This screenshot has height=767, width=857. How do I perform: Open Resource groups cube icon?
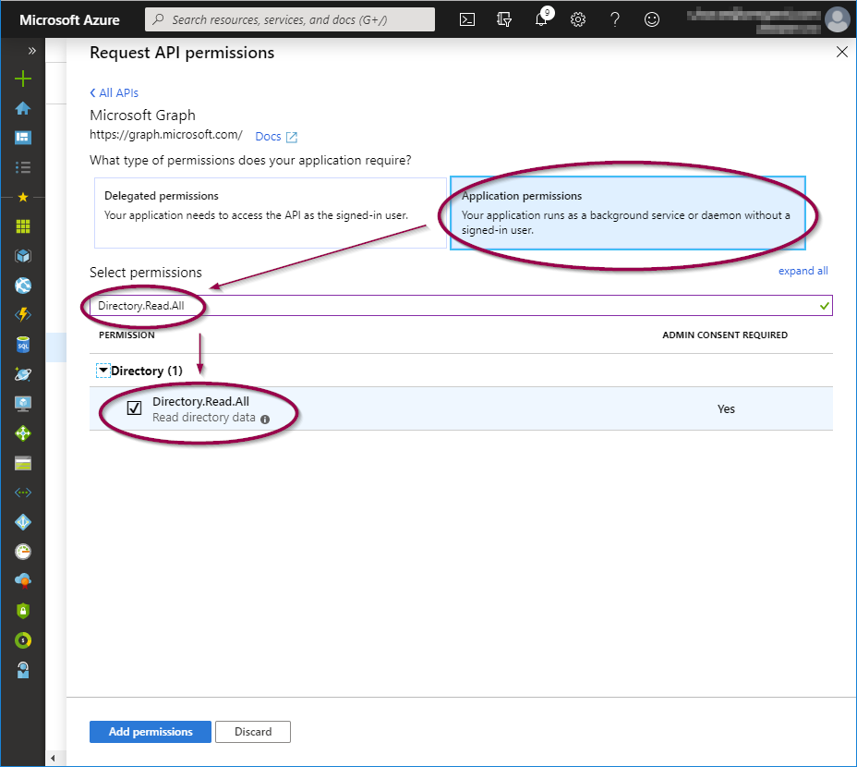[23, 255]
